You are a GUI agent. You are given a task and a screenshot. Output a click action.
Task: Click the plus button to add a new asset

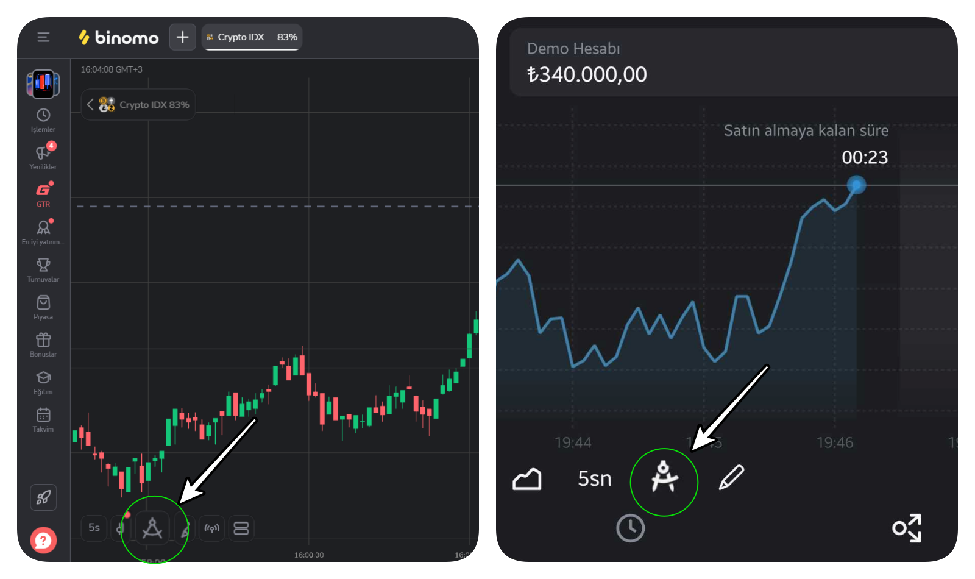click(x=182, y=37)
